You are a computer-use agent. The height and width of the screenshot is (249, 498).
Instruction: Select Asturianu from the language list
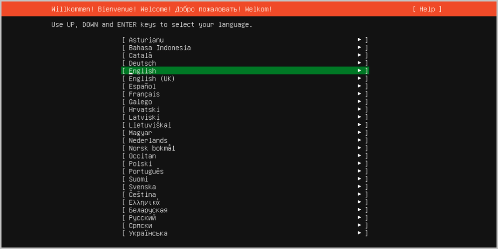[x=146, y=40]
